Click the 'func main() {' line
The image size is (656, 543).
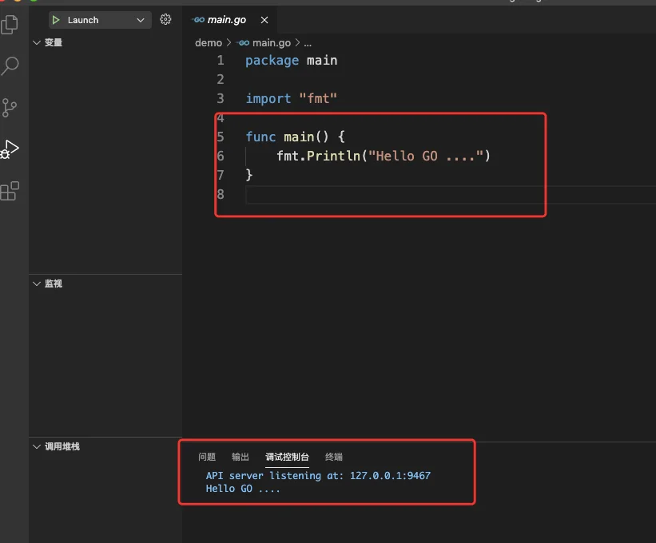coord(295,137)
